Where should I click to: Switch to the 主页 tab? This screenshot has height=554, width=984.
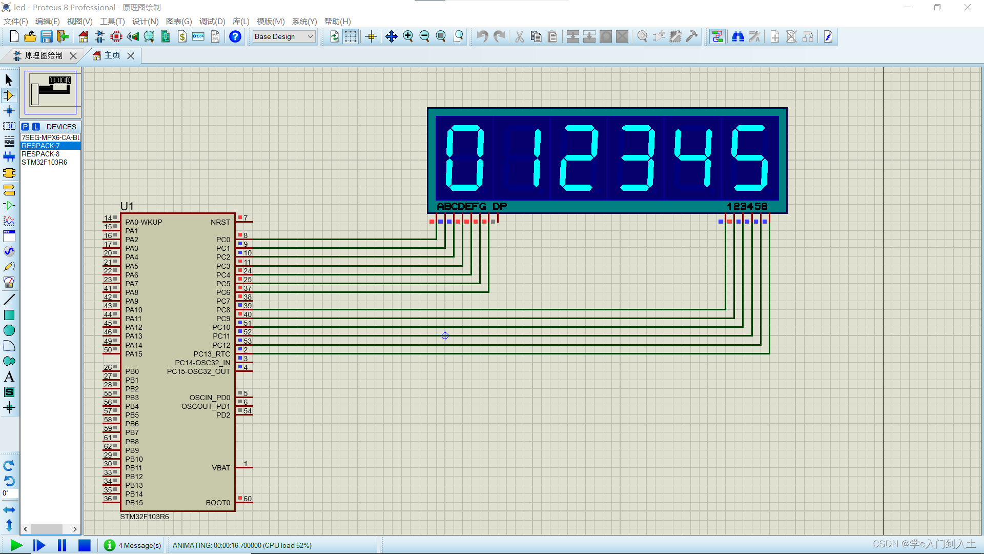(x=112, y=55)
